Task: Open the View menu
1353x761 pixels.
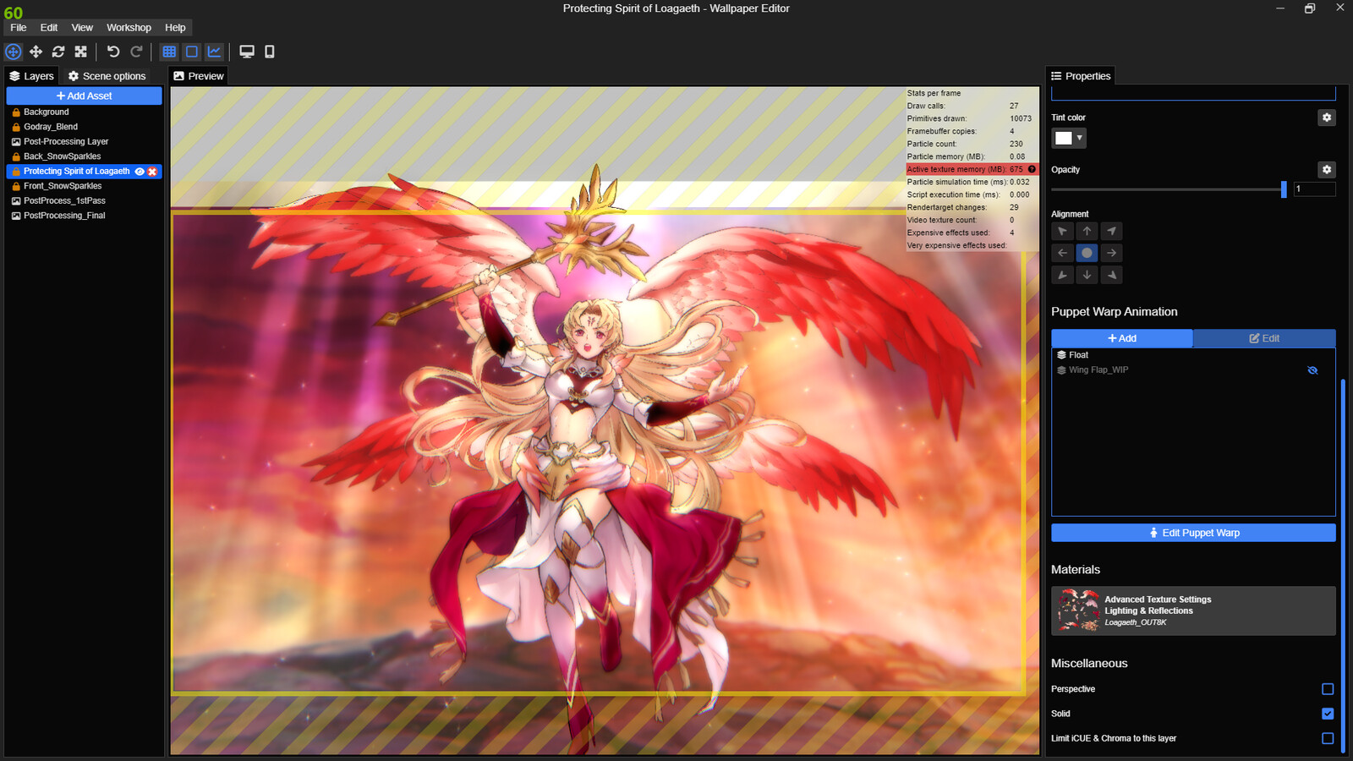Action: tap(82, 28)
